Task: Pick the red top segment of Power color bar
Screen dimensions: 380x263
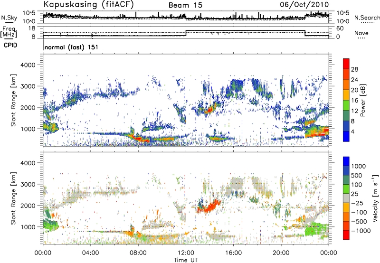Action: pos(346,64)
